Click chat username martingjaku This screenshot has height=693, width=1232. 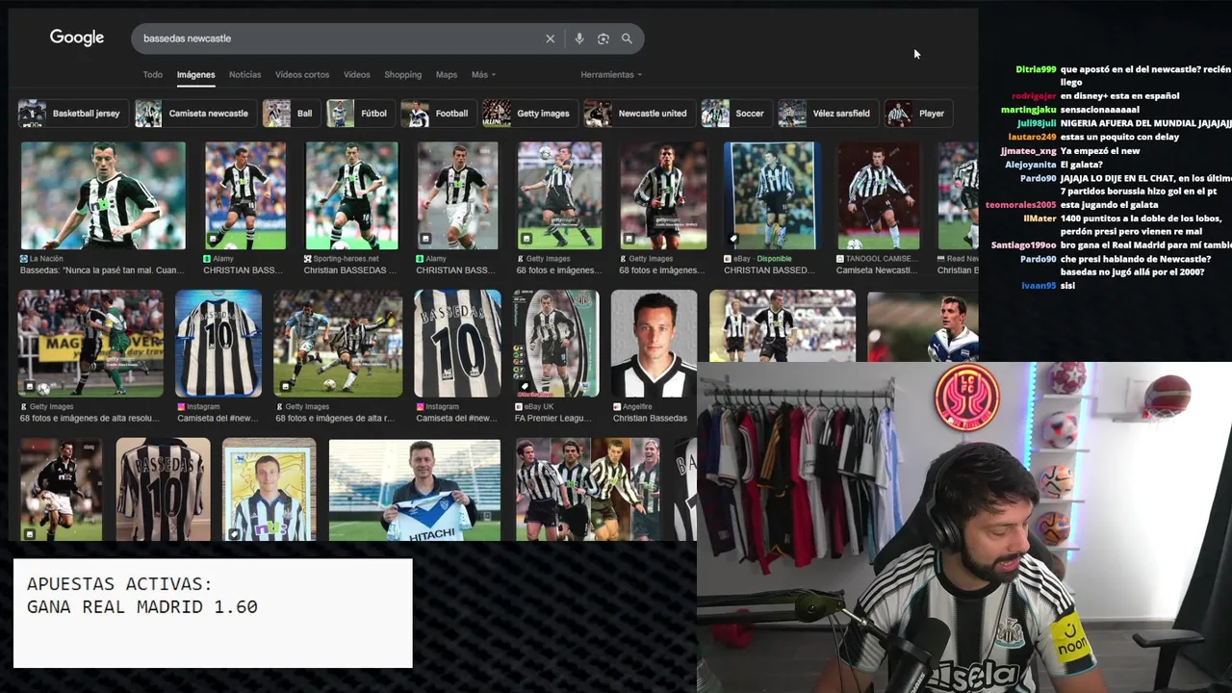1029,110
